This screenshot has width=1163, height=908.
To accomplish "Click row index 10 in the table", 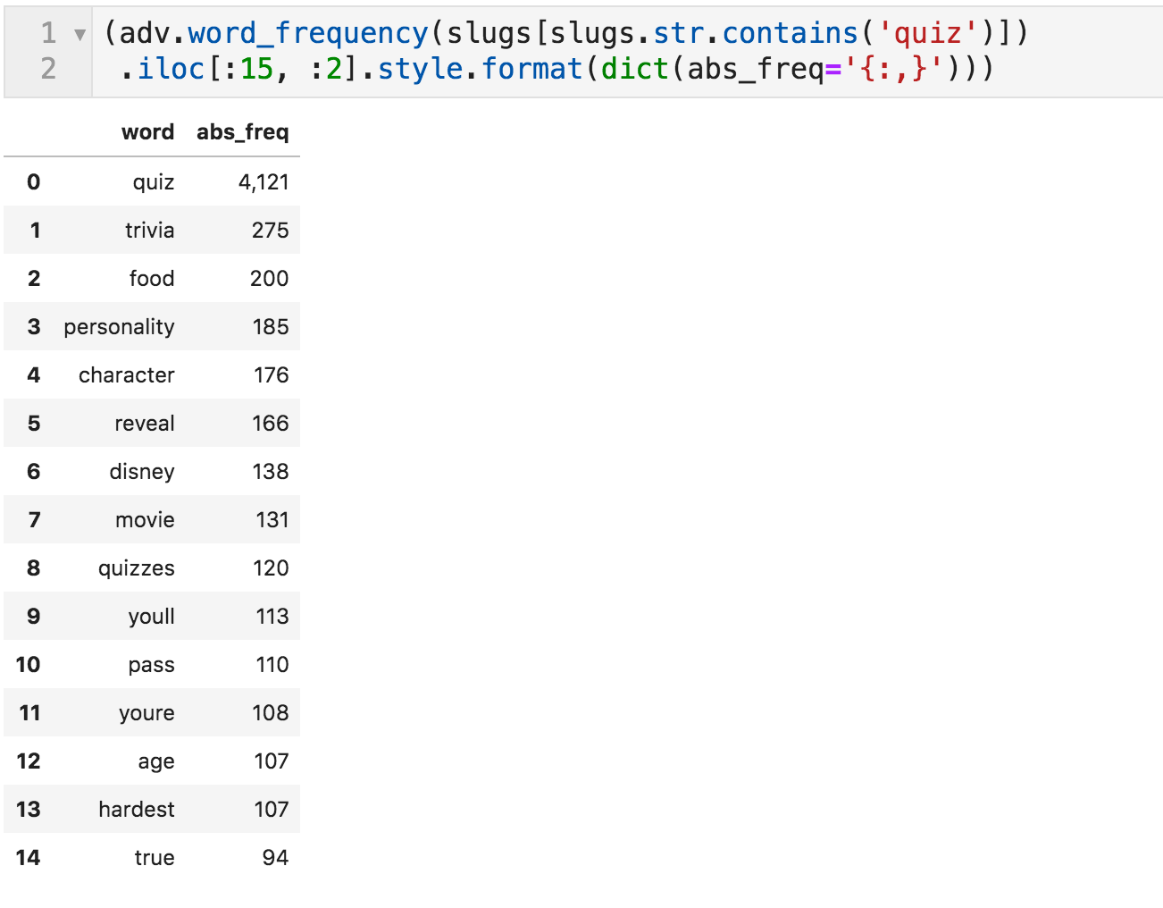I will point(29,665).
